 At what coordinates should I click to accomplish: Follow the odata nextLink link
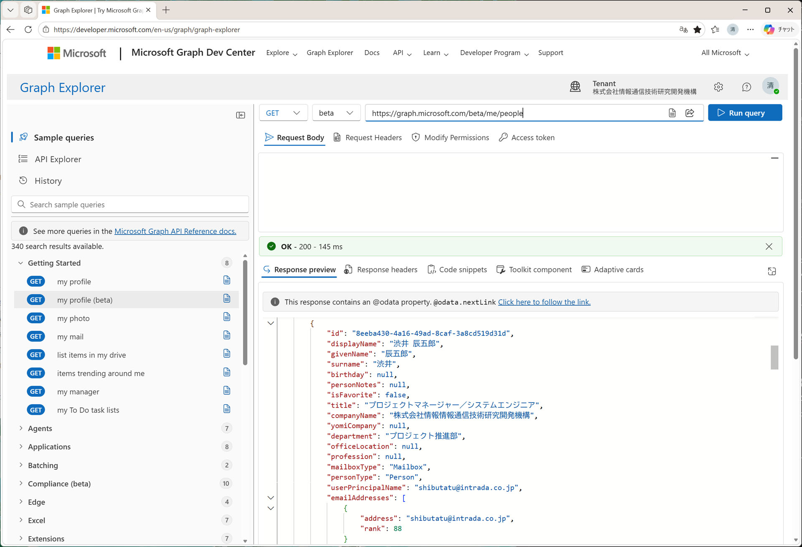(544, 302)
